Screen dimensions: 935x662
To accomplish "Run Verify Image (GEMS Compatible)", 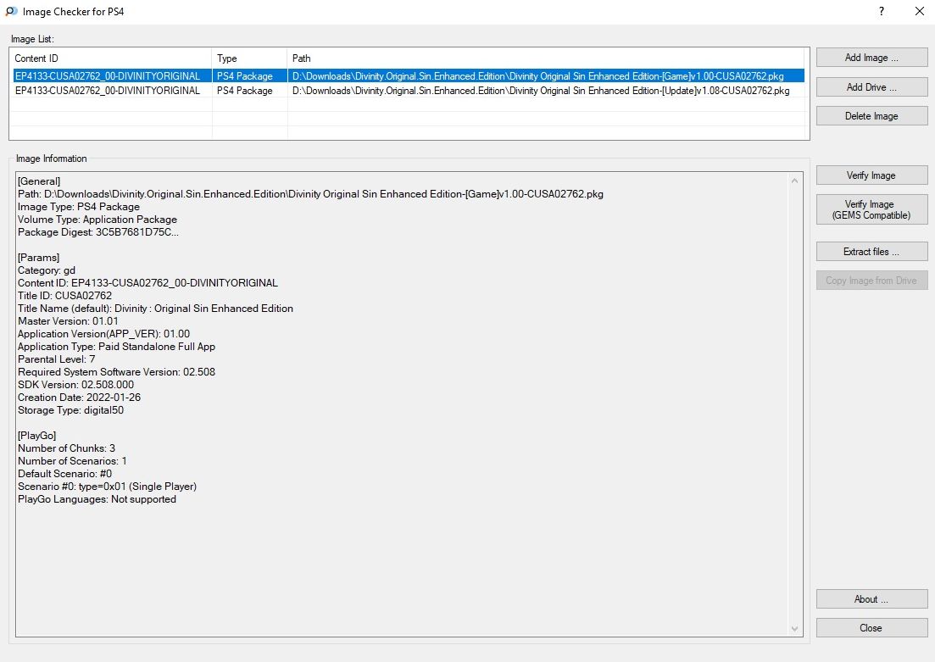I will click(x=871, y=209).
